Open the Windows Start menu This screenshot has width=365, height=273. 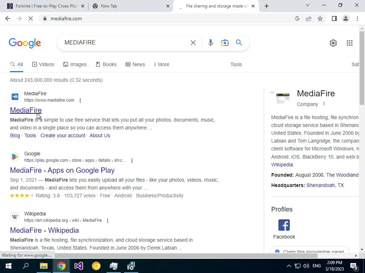tap(9, 266)
